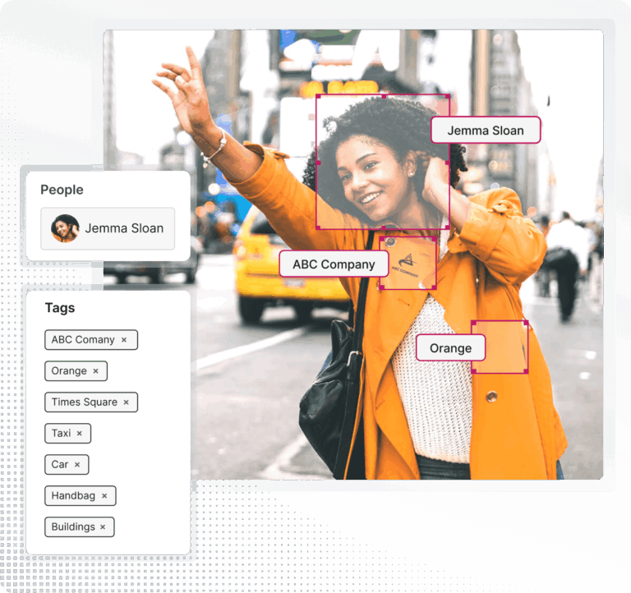Click the 'Car' tag text

click(x=60, y=465)
